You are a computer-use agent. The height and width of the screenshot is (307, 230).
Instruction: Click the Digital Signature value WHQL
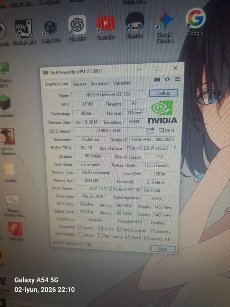tap(158, 199)
